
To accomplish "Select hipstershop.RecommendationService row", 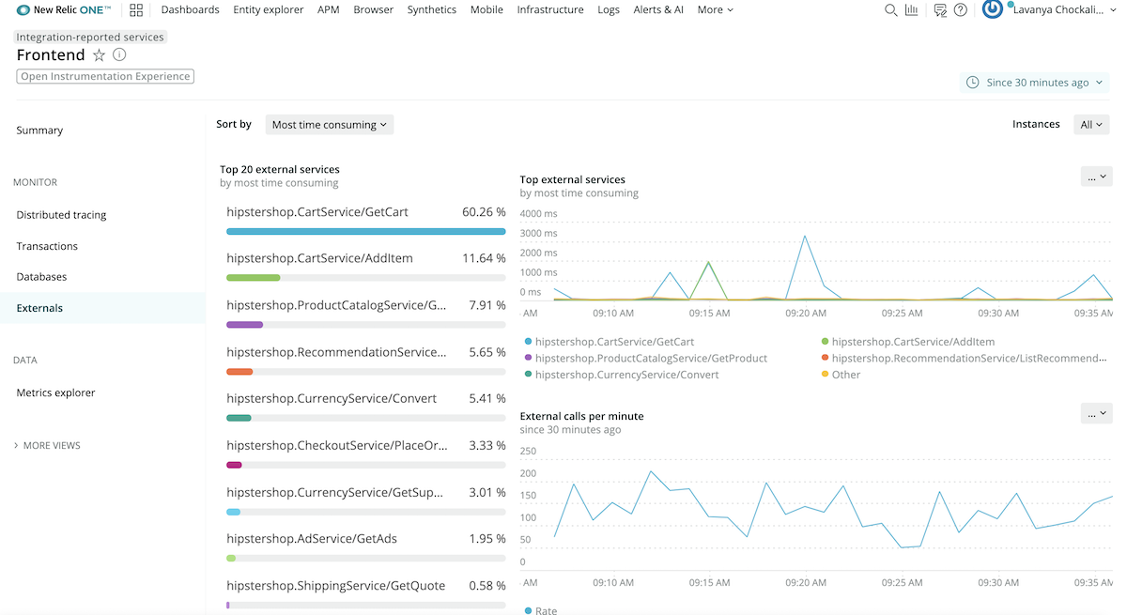I will (366, 360).
